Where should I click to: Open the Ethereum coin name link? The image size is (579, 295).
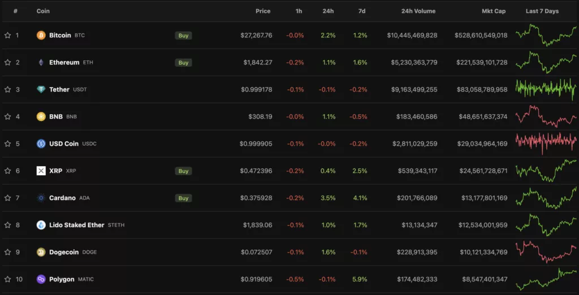(x=64, y=62)
